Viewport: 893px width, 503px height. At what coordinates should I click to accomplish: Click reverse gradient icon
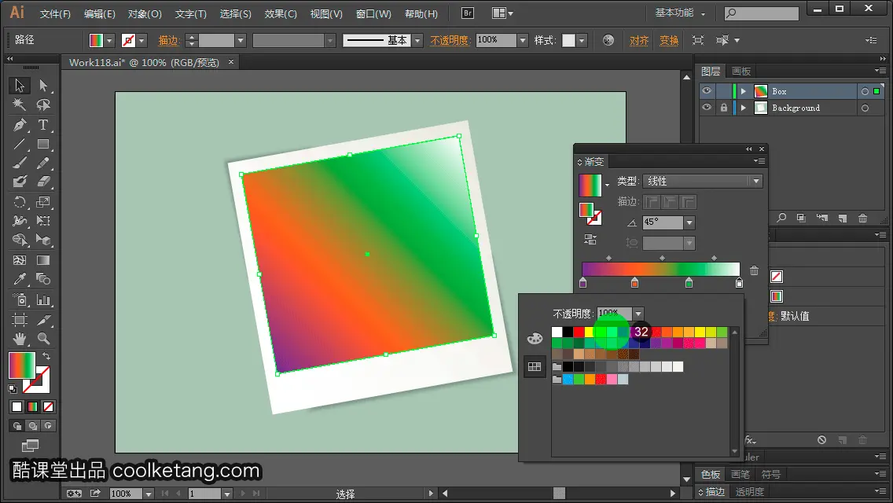click(590, 240)
